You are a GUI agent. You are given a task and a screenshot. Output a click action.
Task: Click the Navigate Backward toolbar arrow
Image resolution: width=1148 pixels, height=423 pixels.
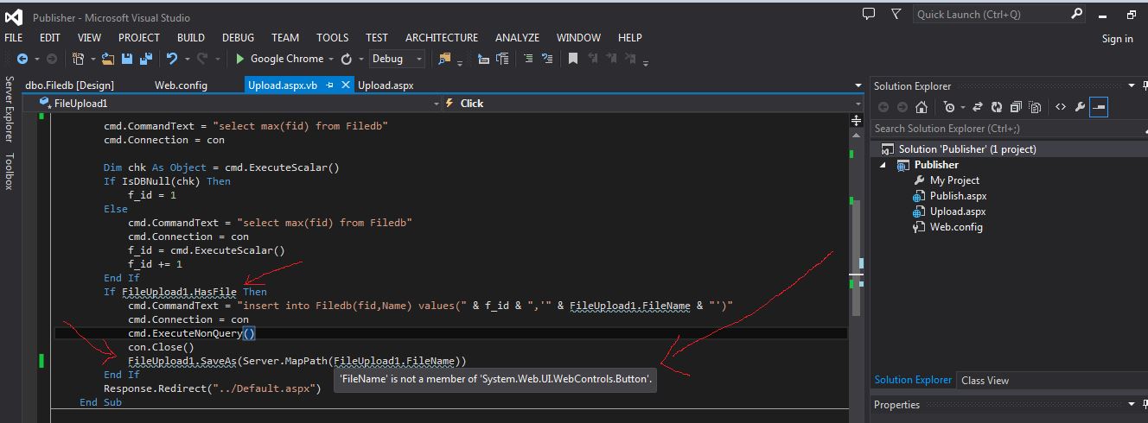pyautogui.click(x=21, y=59)
